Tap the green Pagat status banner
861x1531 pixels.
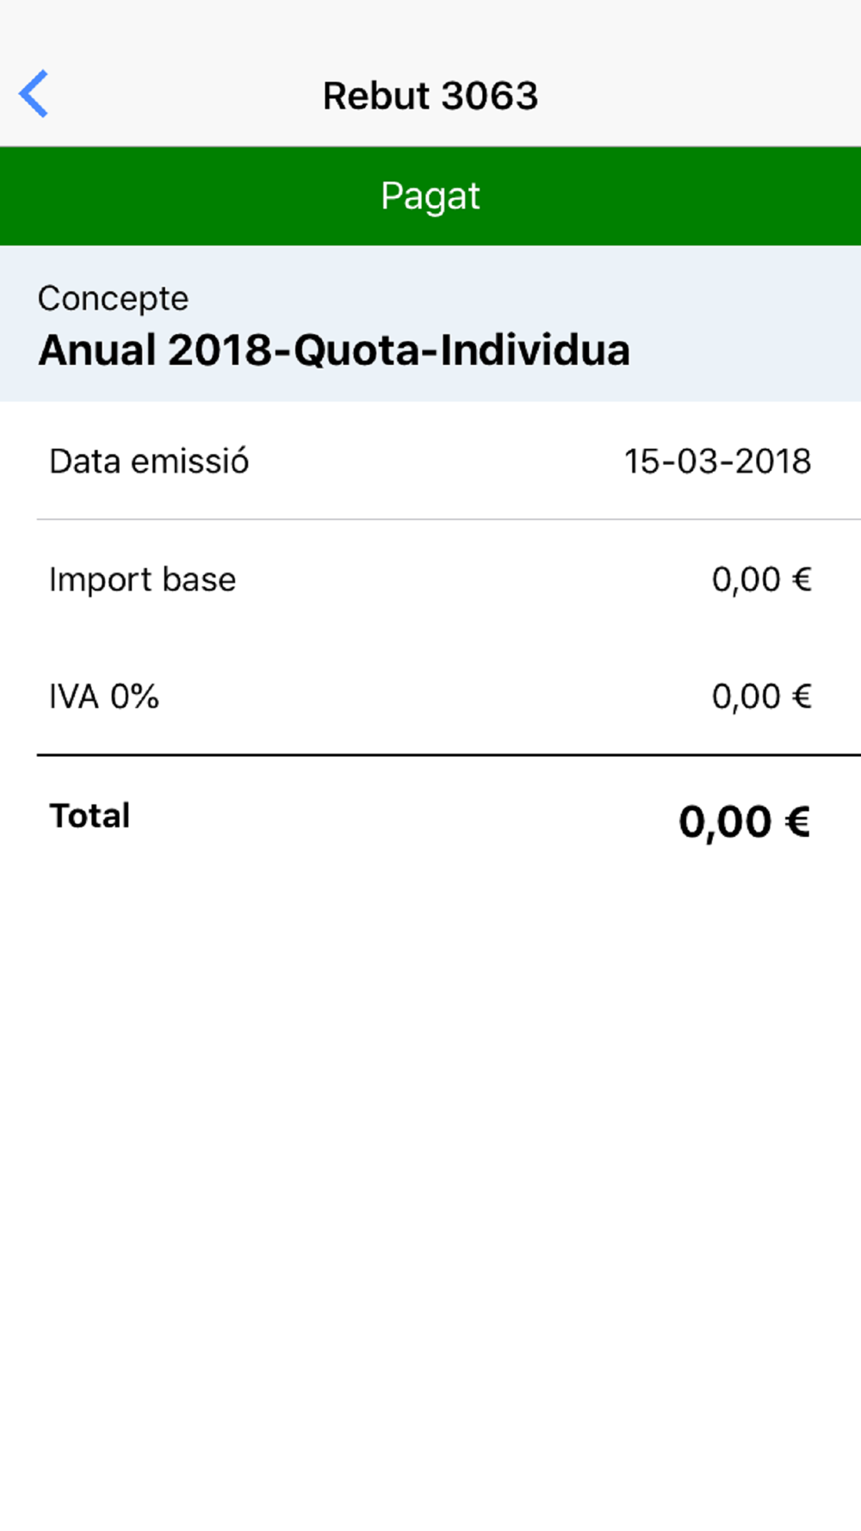click(x=430, y=196)
